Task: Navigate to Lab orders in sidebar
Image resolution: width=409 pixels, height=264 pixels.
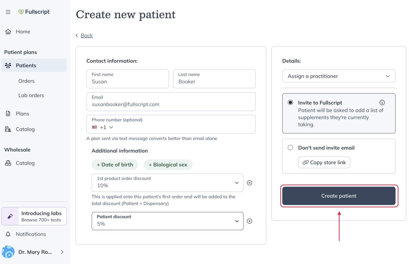Action: [31, 95]
